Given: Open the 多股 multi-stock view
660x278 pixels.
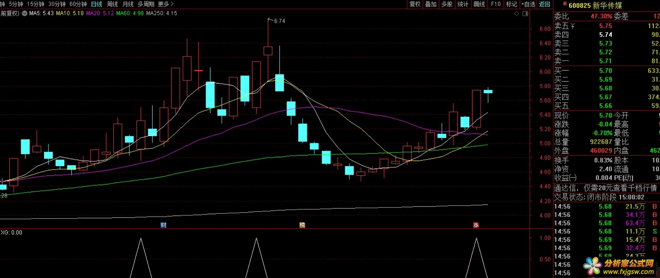Looking at the screenshot, I should tap(447, 4).
